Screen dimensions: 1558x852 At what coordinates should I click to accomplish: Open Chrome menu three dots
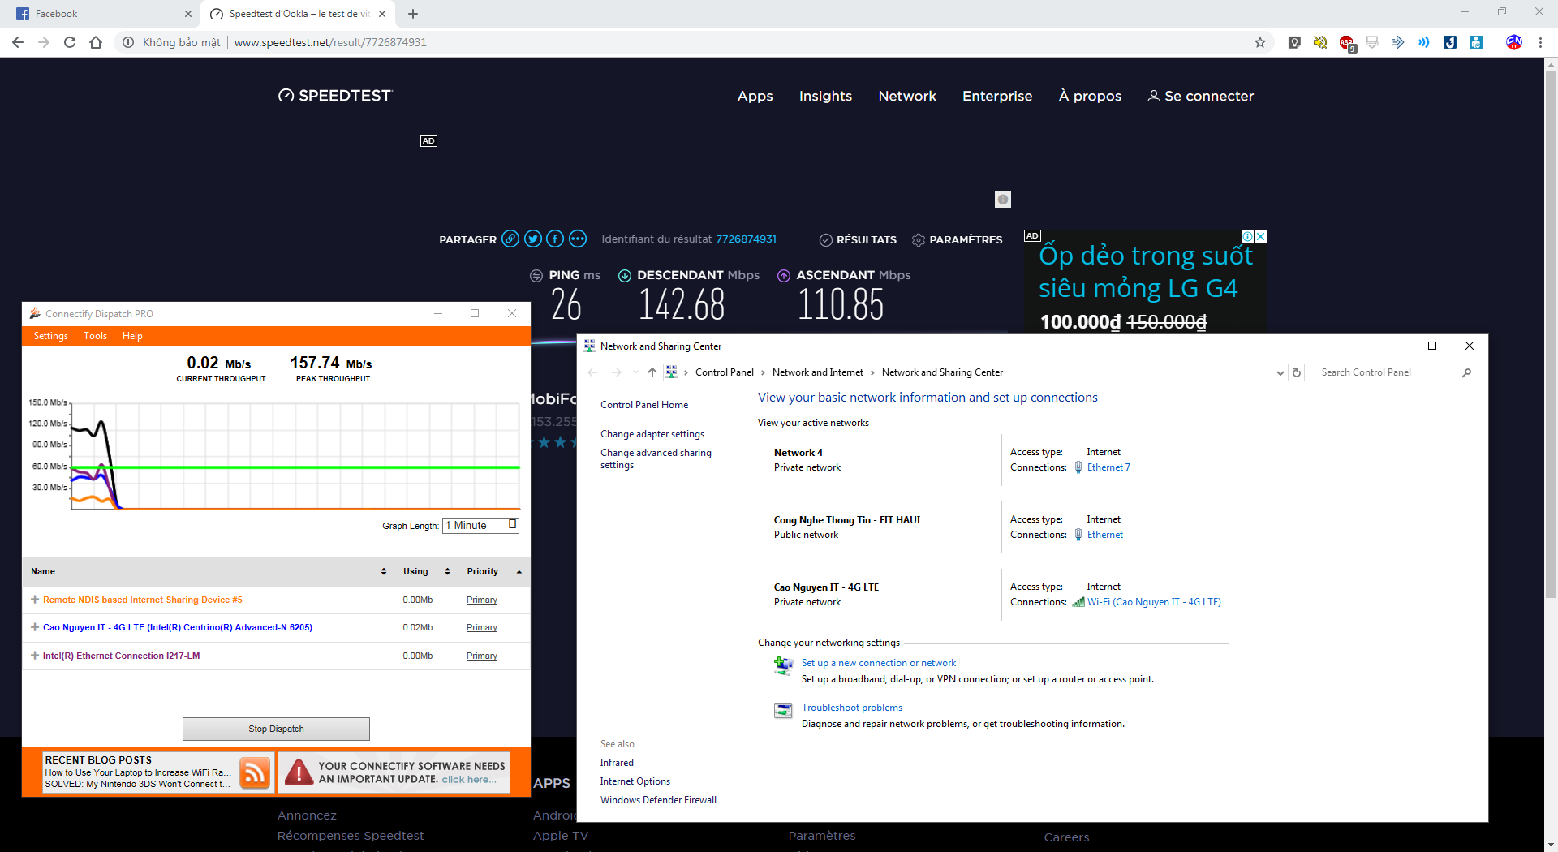pos(1540,42)
